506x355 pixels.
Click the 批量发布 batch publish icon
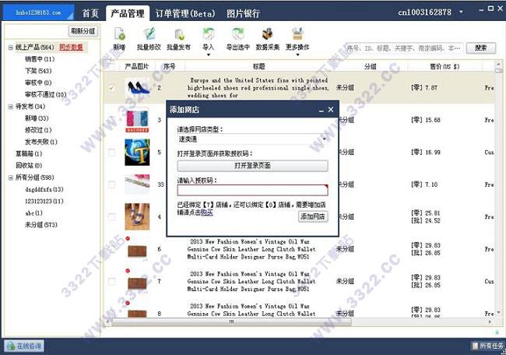click(178, 34)
